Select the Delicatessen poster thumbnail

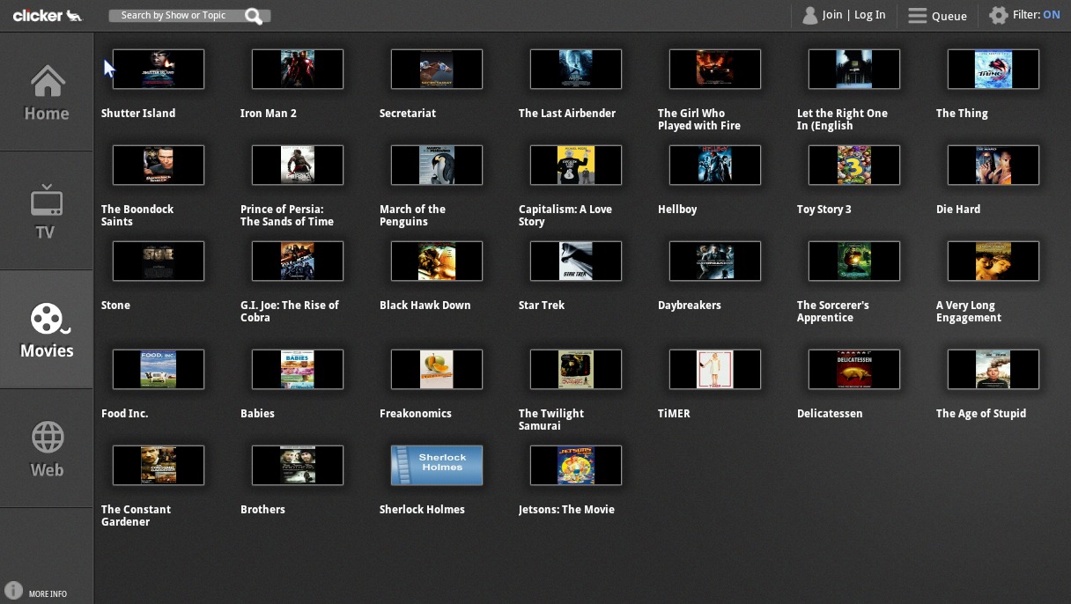pos(854,369)
